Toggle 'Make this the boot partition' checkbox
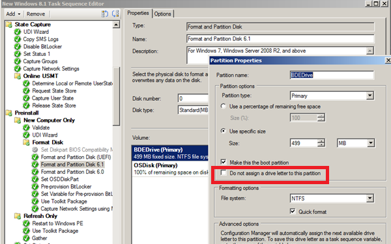 point(224,162)
